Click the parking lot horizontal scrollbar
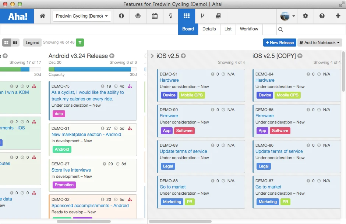This screenshot has height=224, width=346. click(180, 221)
